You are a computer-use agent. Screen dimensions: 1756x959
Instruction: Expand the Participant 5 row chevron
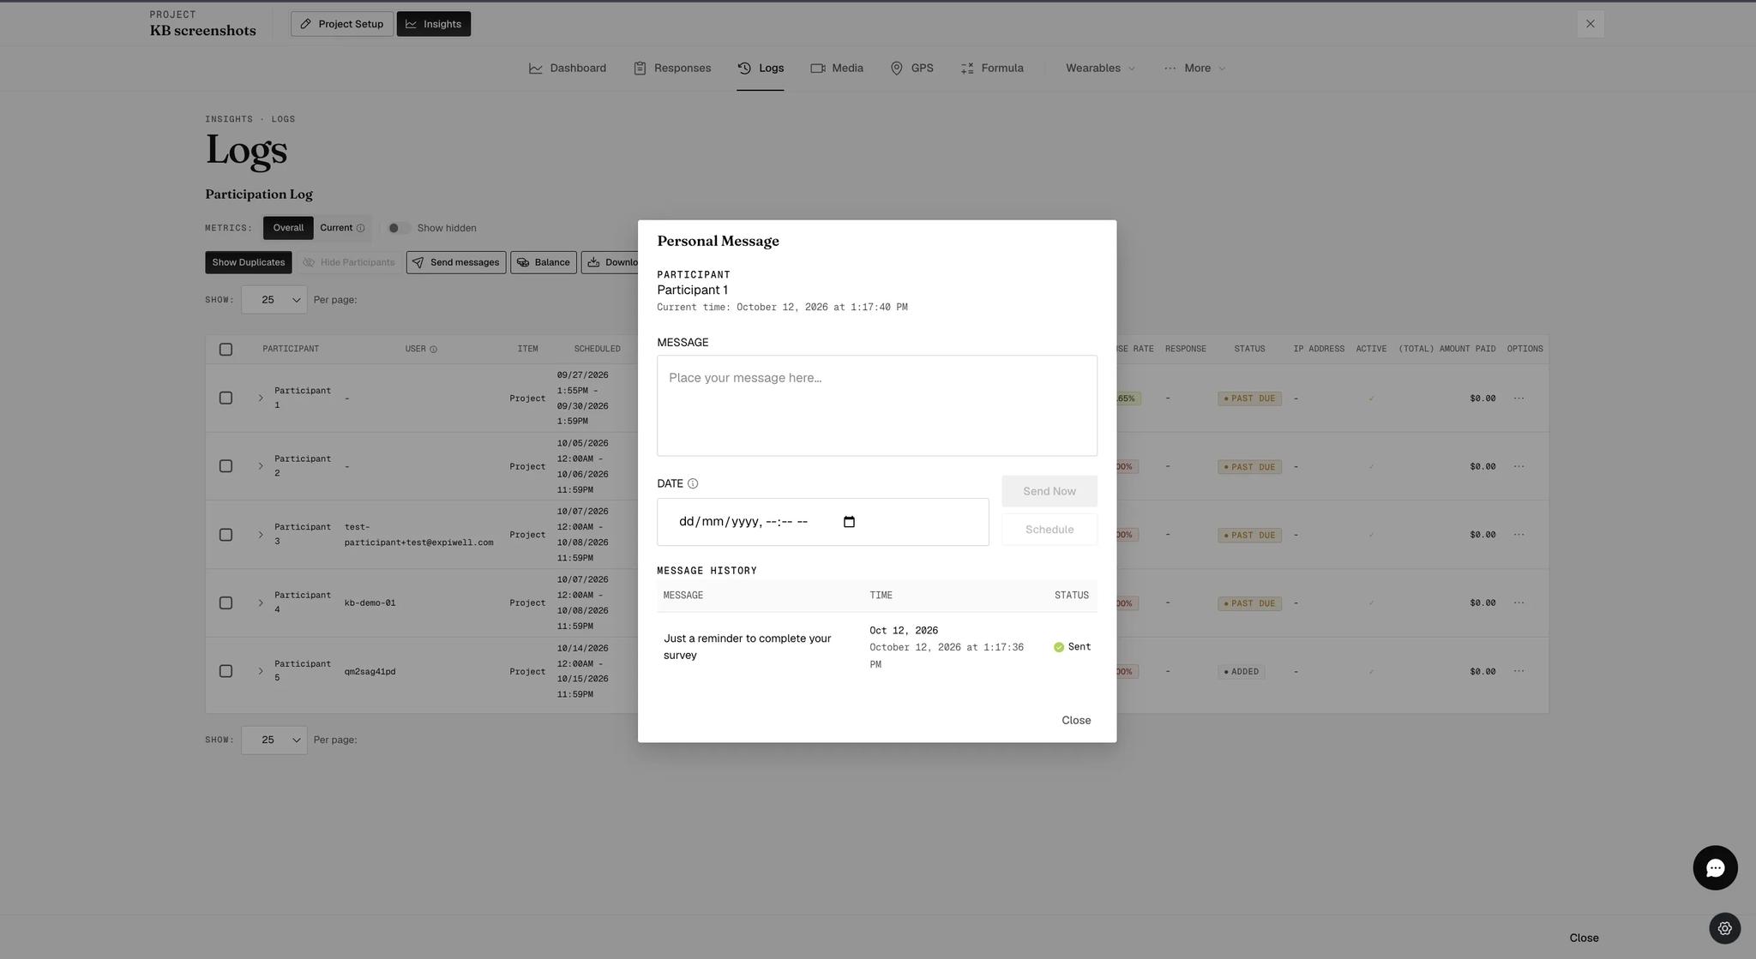pos(261,671)
